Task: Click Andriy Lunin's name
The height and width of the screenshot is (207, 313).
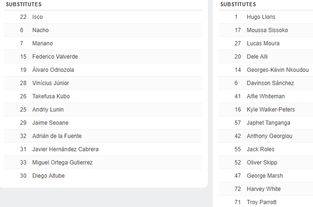Action: coord(48,110)
